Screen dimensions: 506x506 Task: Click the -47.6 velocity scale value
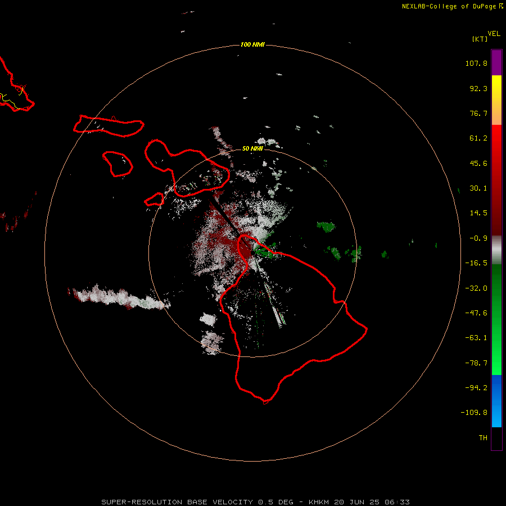point(476,313)
